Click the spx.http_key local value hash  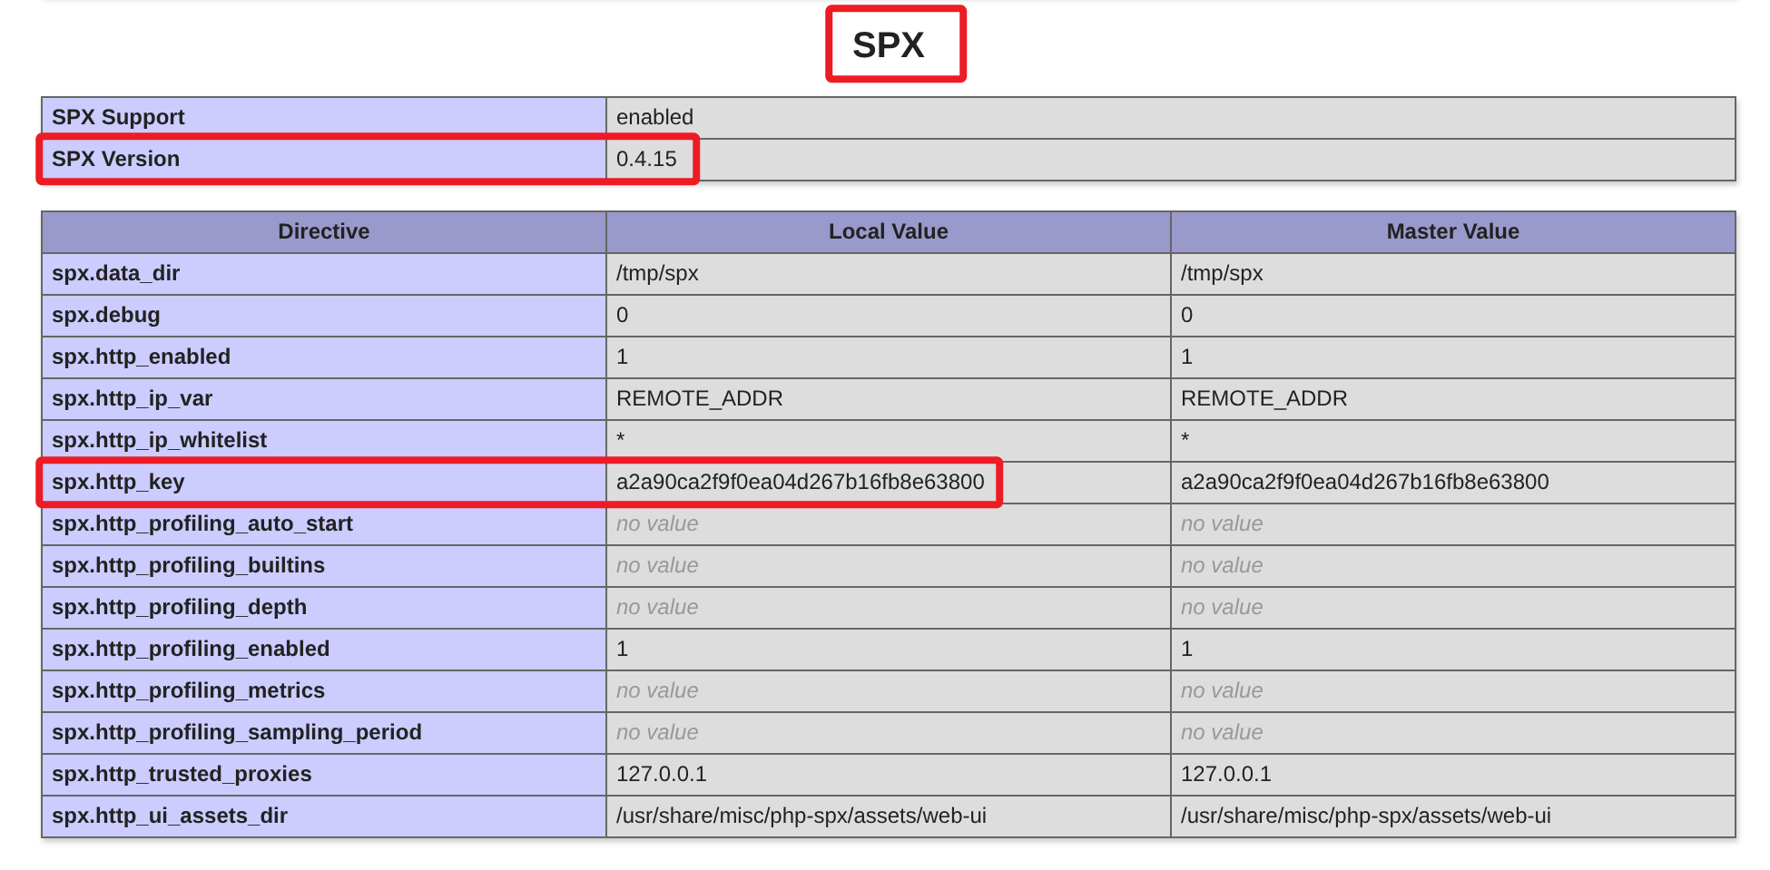point(800,482)
